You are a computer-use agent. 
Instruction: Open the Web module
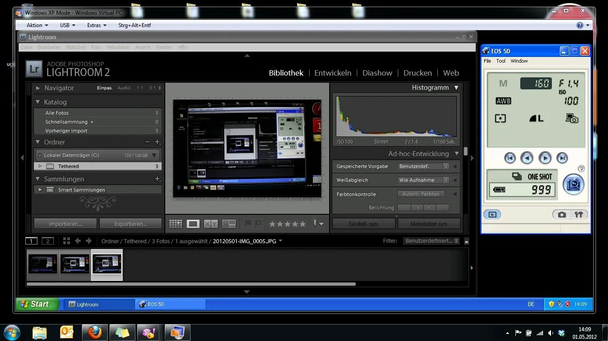[x=451, y=73]
